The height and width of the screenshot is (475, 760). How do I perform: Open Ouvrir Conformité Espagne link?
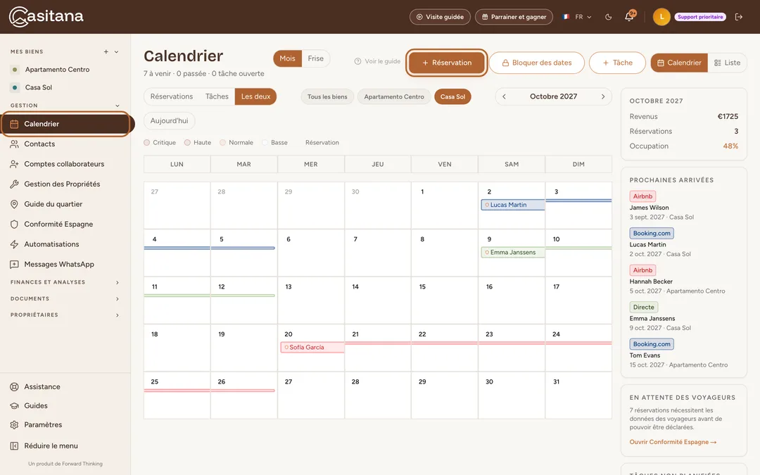673,442
